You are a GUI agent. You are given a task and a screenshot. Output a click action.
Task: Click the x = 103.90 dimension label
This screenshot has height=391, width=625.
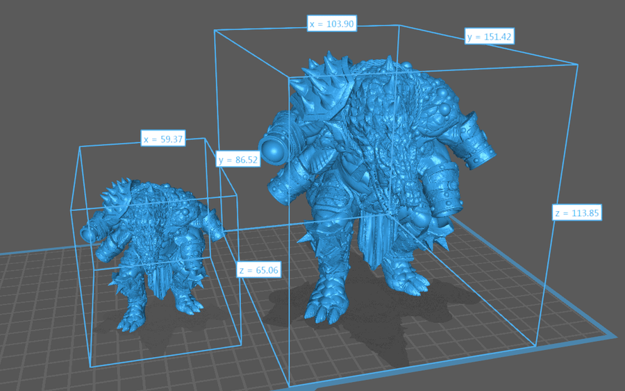(332, 24)
